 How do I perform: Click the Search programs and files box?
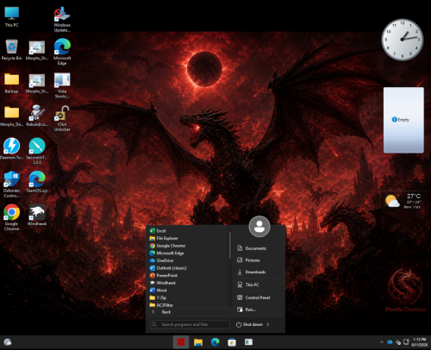coord(190,324)
